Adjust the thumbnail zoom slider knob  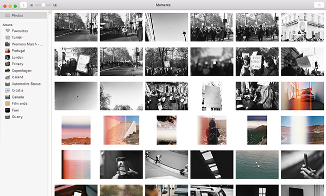click(x=43, y=5)
